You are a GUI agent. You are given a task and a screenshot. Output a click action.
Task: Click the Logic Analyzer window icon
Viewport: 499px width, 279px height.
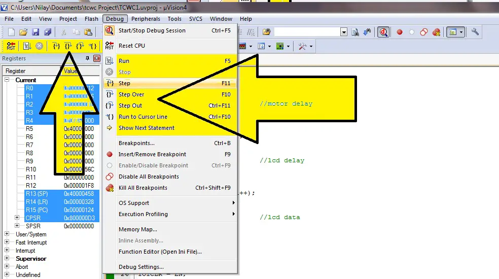[242, 46]
